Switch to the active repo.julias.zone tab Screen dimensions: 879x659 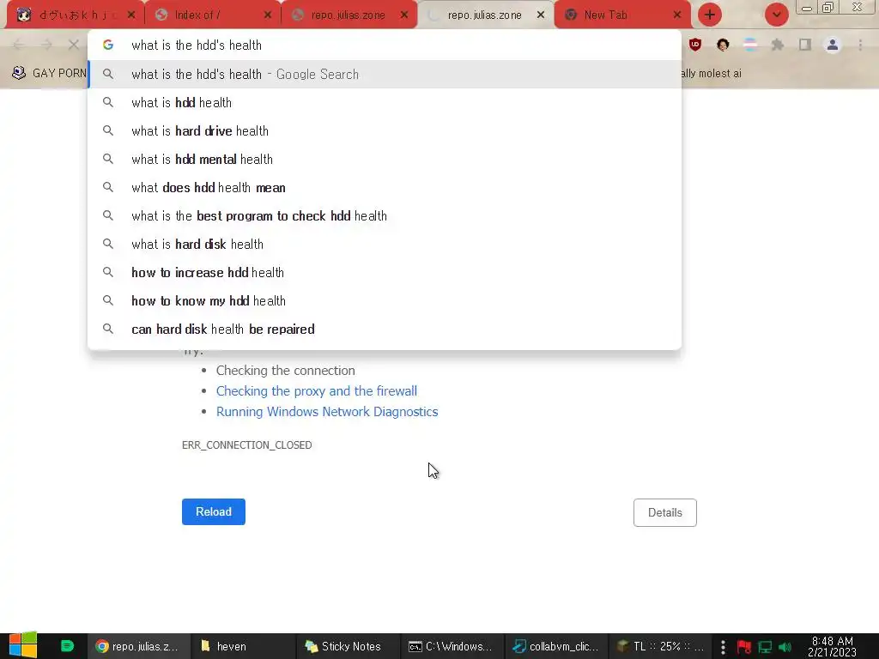pyautogui.click(x=485, y=15)
